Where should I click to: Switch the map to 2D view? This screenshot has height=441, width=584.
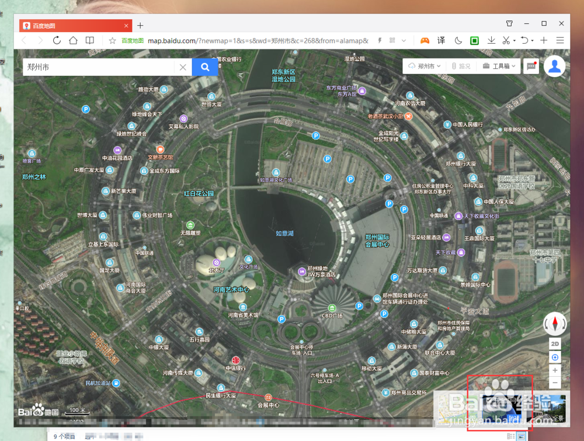click(x=555, y=344)
